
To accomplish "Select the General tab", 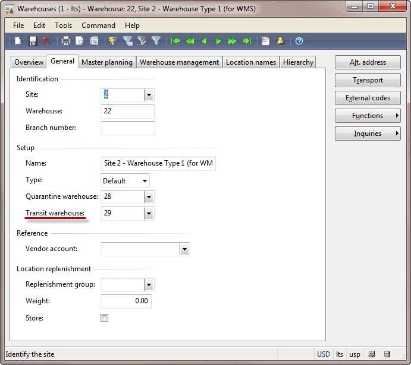I will [x=62, y=61].
